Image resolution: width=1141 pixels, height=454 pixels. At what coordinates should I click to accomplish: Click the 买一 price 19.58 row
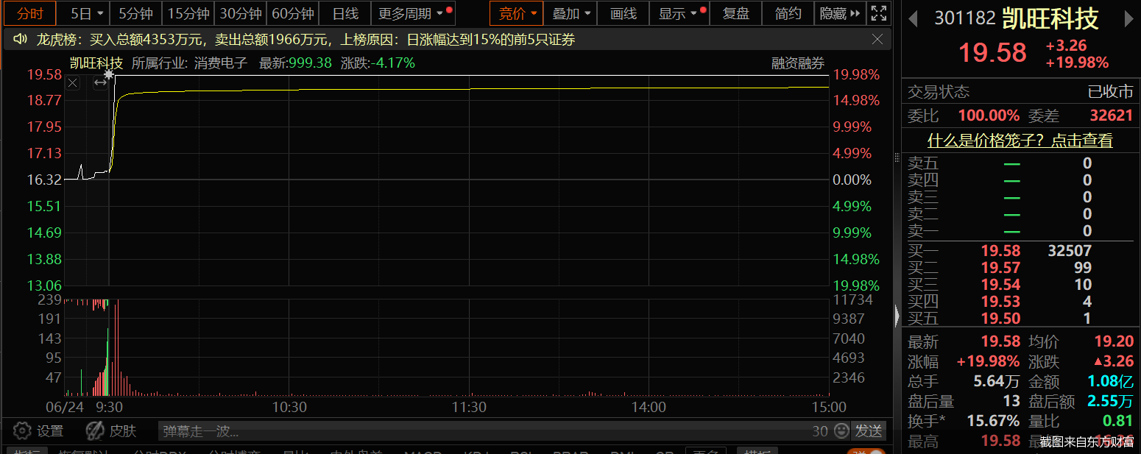coord(1020,251)
